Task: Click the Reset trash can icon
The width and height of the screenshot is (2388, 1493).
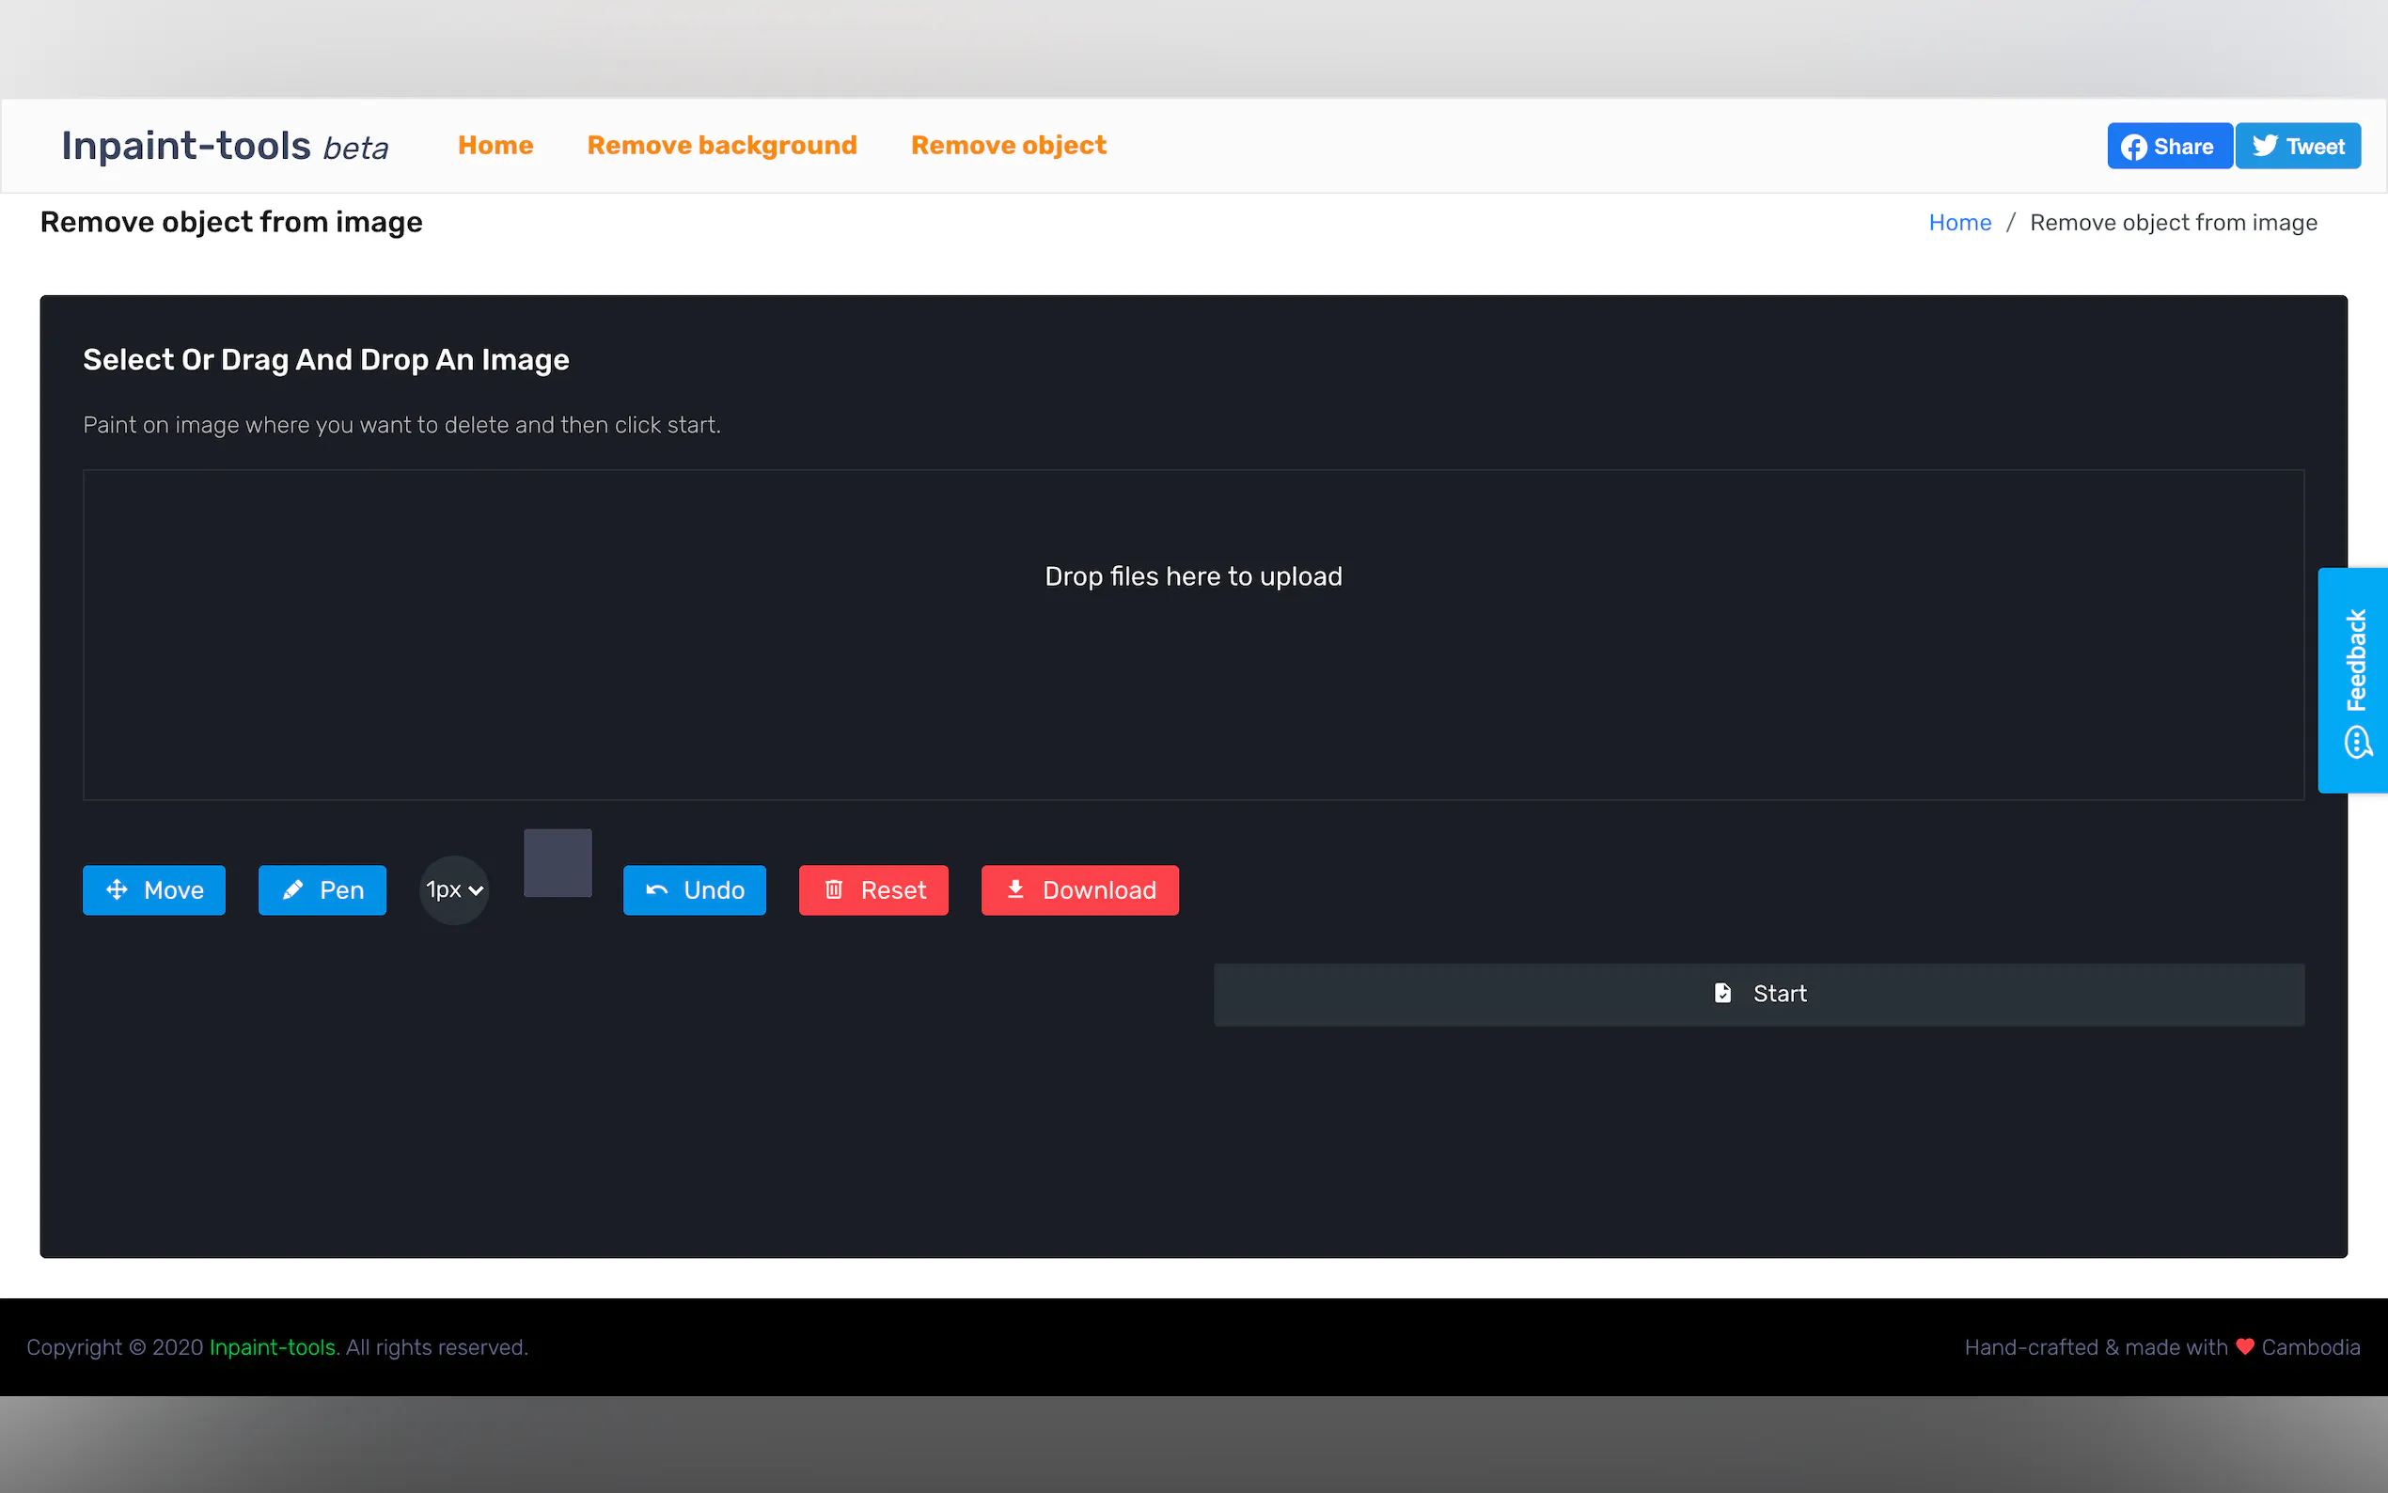Action: [834, 889]
